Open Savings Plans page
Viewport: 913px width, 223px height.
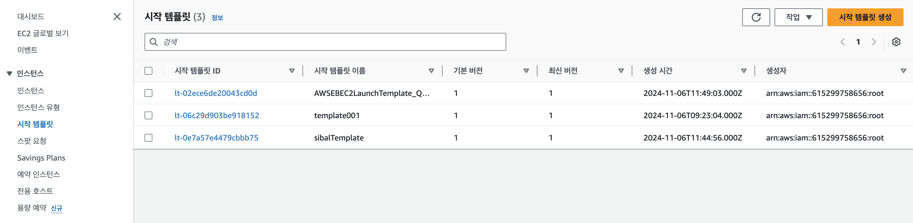tap(41, 158)
